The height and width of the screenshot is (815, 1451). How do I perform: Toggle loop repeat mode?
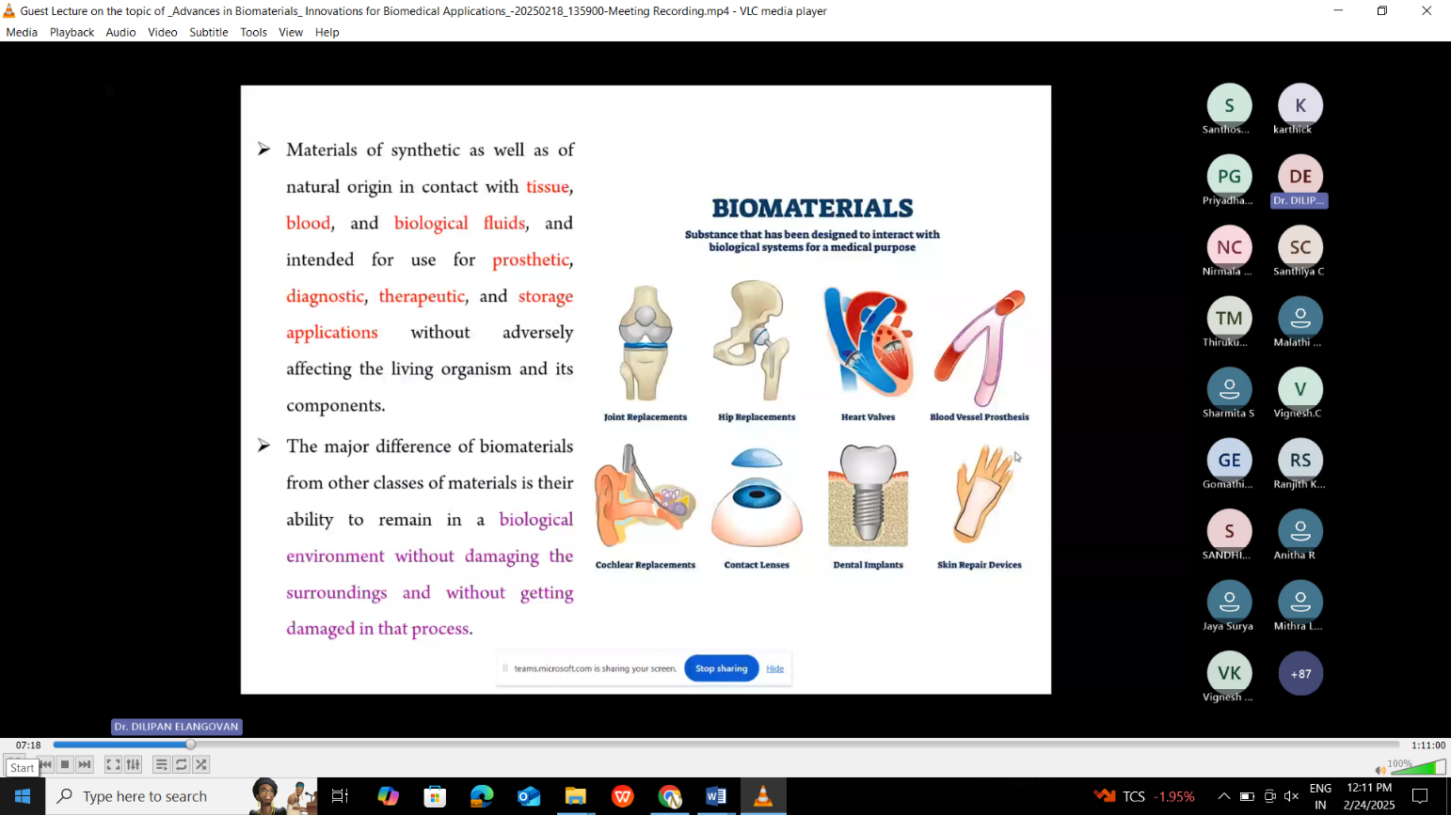point(182,765)
